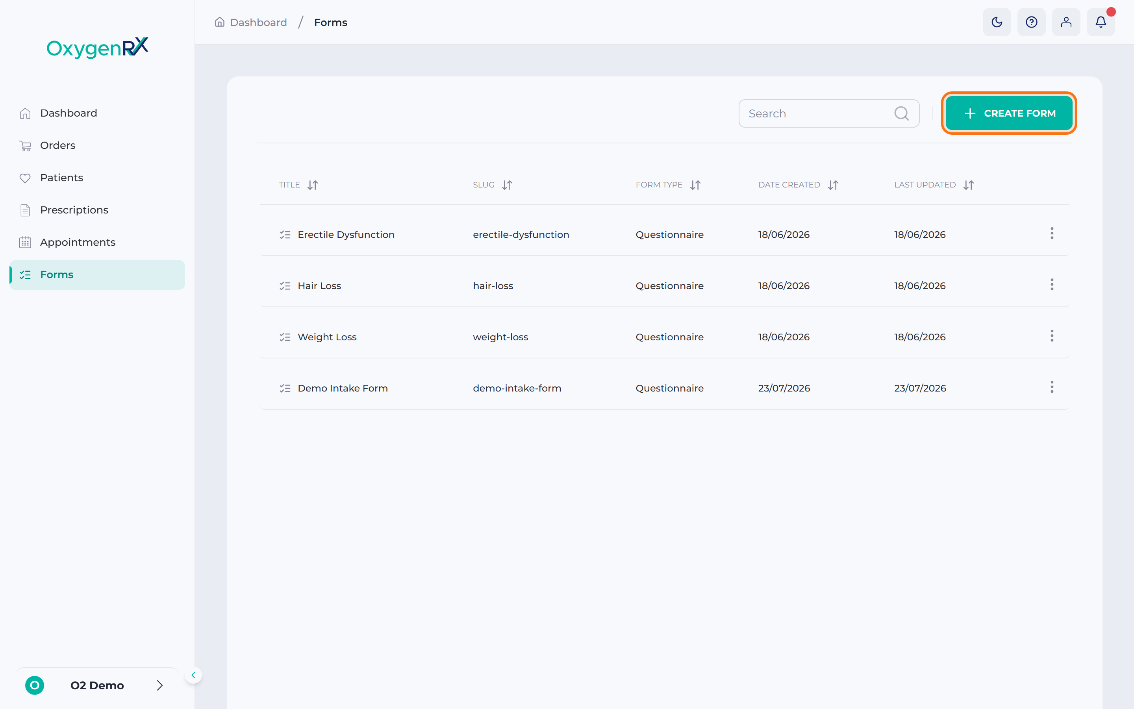This screenshot has width=1134, height=709.
Task: Open the Weight Loss form
Action: (327, 337)
